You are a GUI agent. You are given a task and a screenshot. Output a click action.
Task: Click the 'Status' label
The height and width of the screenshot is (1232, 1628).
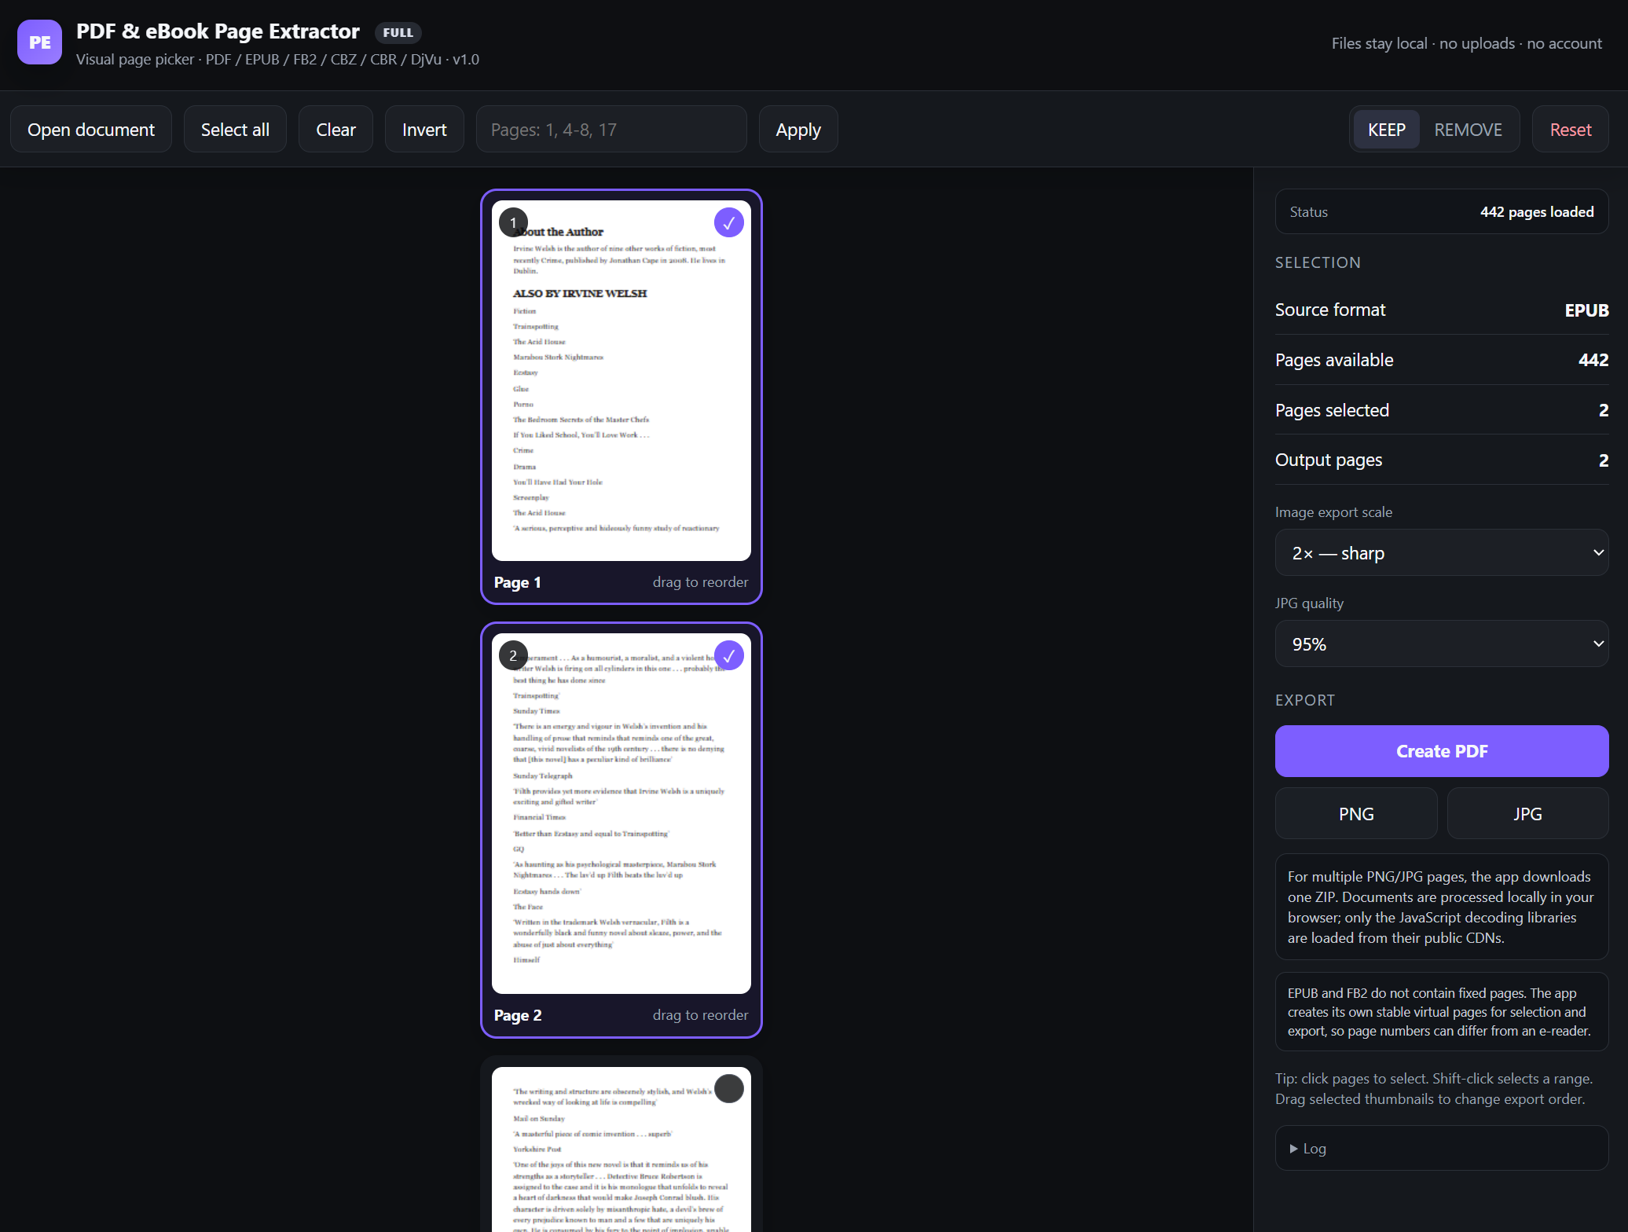[1308, 212]
